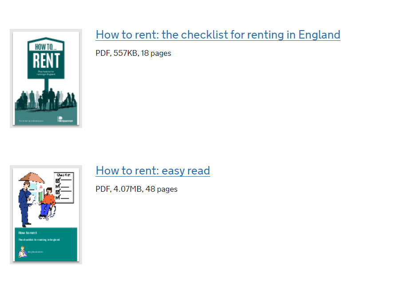396x290 pixels.
Task: Click the large RENT sign on first cover
Action: (46, 61)
